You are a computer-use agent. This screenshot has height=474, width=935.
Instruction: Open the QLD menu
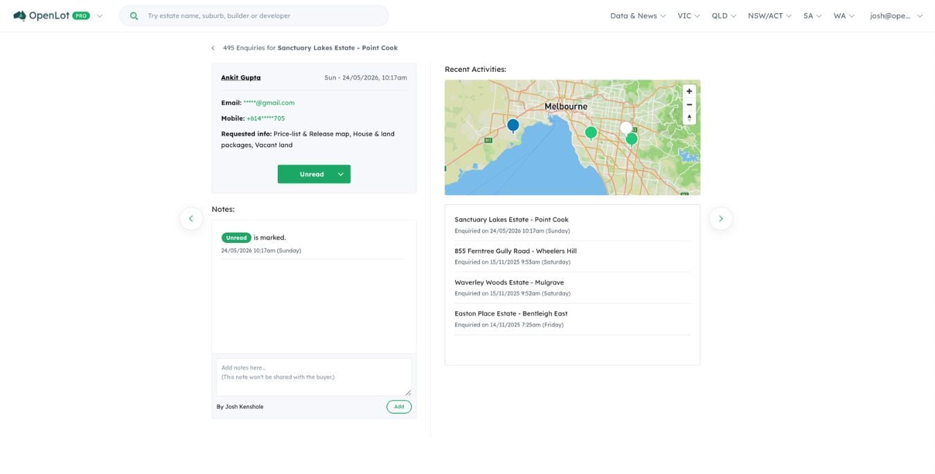click(x=724, y=15)
